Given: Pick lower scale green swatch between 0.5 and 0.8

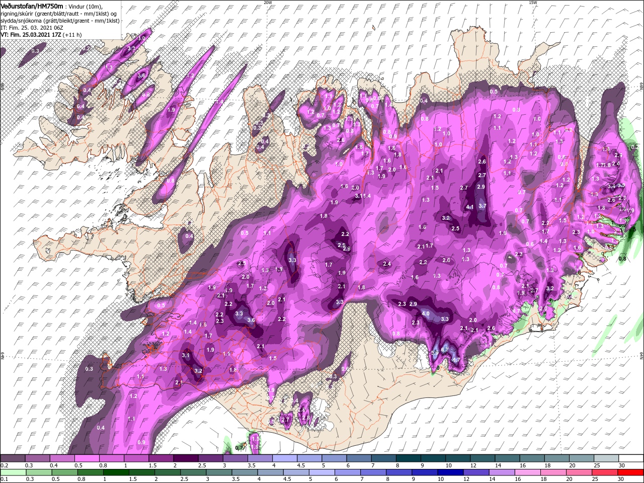Looking at the screenshot, I should coord(64,472).
